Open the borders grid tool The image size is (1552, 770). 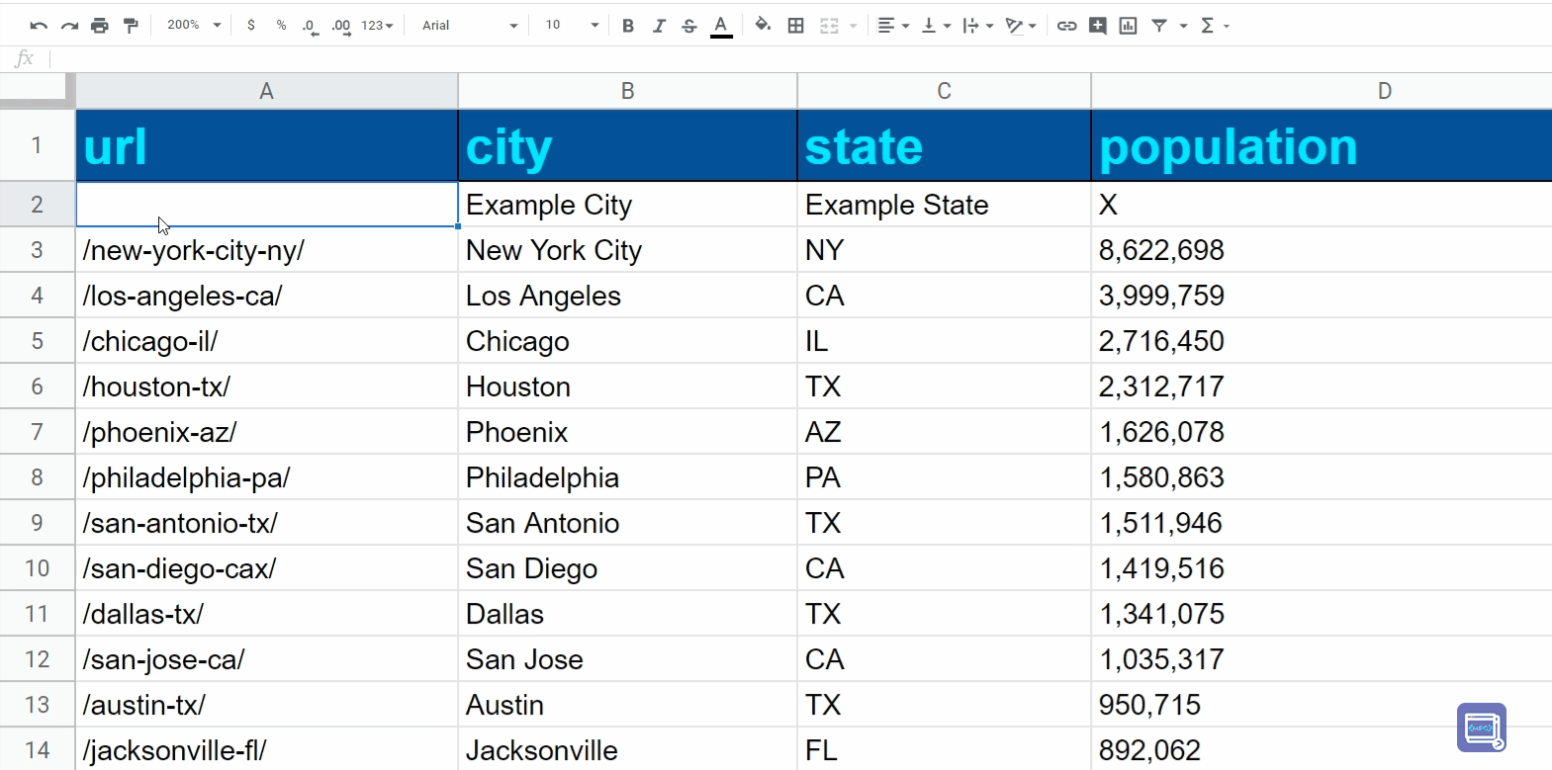(x=795, y=26)
